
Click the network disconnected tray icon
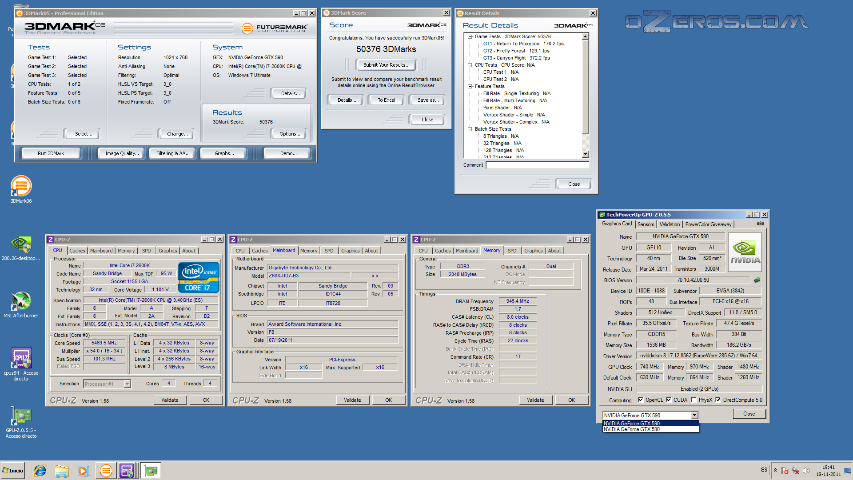coord(796,471)
